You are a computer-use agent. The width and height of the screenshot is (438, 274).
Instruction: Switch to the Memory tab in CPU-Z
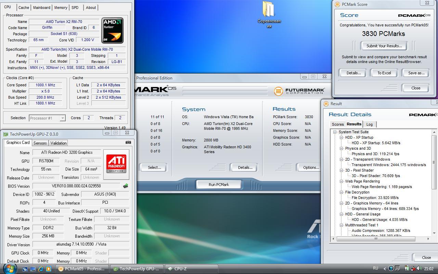click(x=61, y=7)
